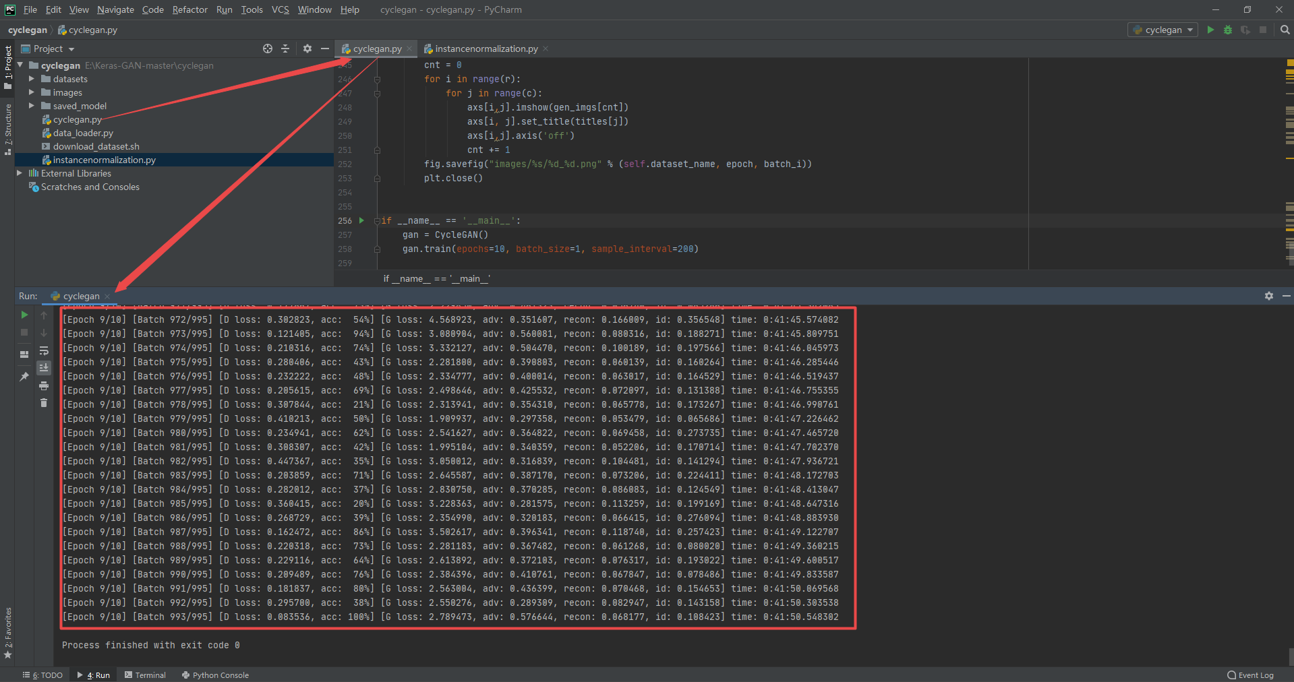Expand the datasets folder
1294x682 pixels.
31,79
